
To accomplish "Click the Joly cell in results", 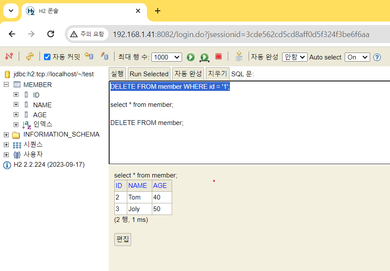I will point(139,209).
